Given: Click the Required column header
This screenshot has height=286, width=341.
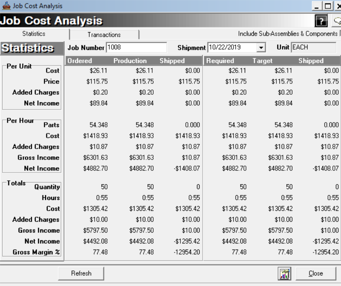Looking at the screenshot, I should pyautogui.click(x=220, y=61).
